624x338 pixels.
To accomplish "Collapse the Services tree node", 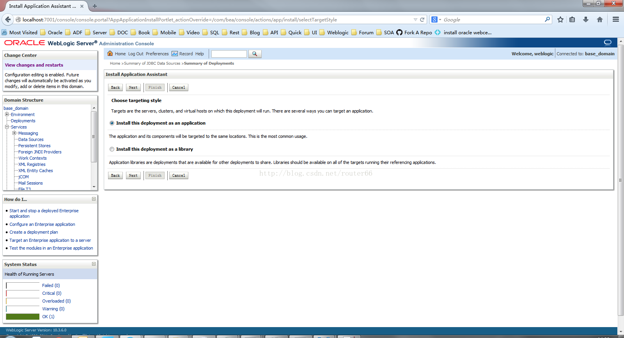I will pyautogui.click(x=7, y=127).
